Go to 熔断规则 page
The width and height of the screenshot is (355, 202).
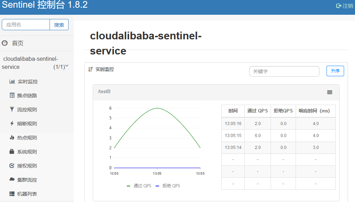[27, 124]
